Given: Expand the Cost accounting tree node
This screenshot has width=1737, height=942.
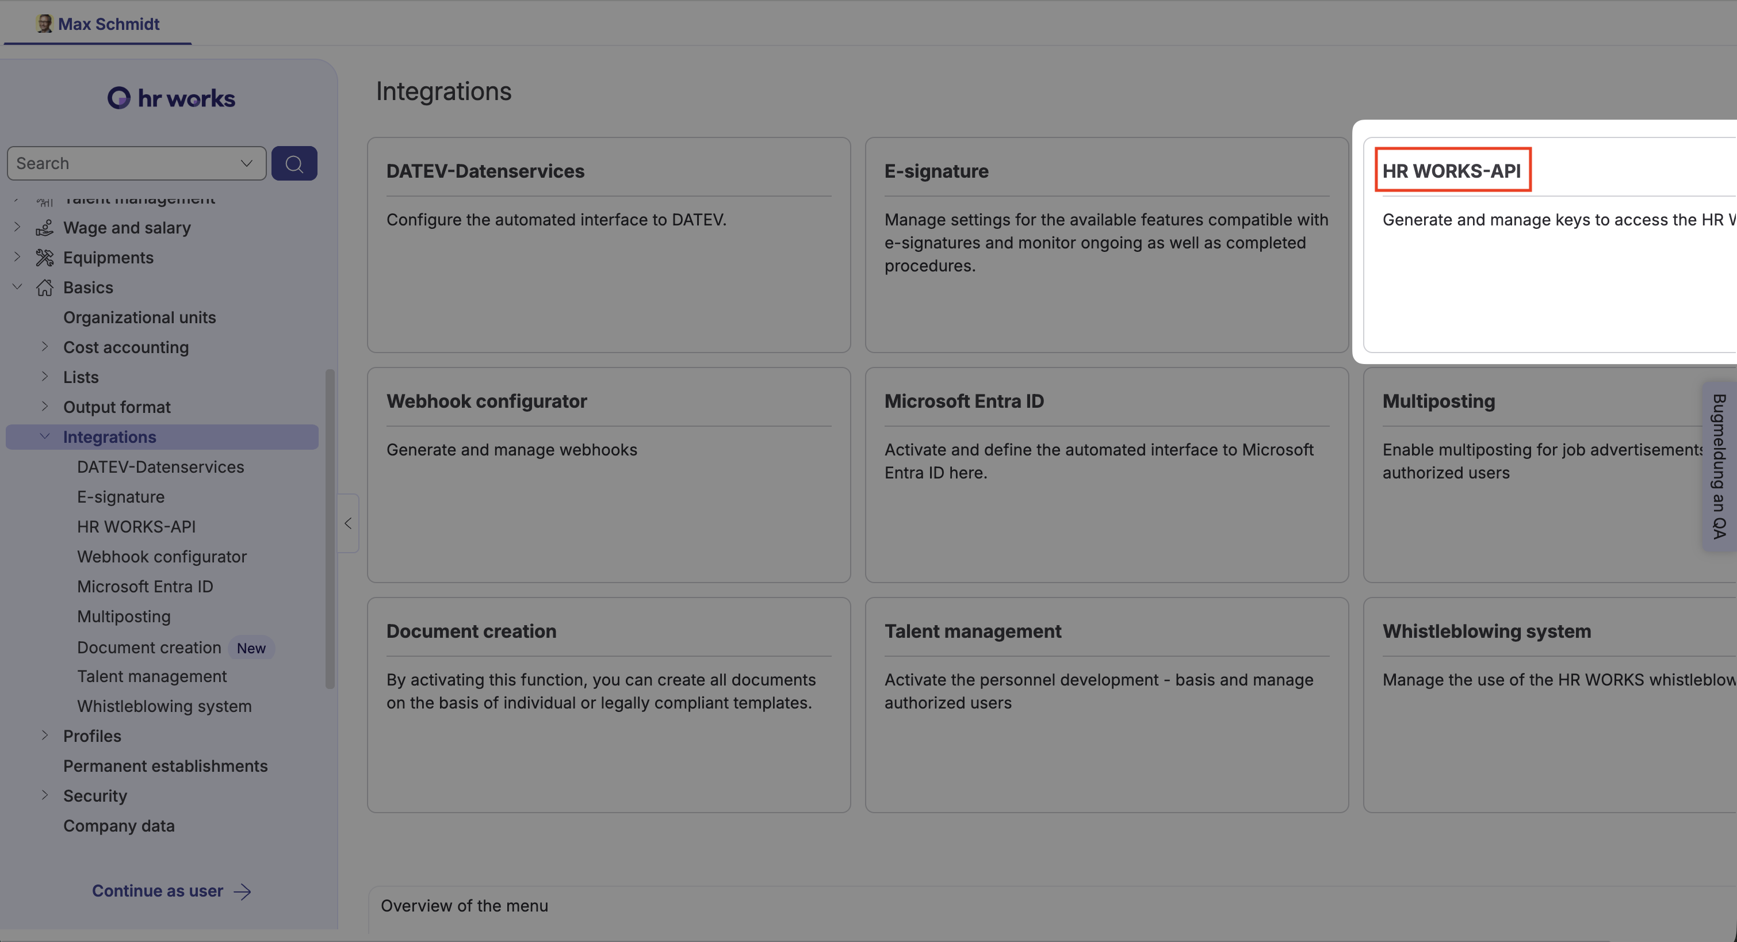Looking at the screenshot, I should click(x=45, y=347).
